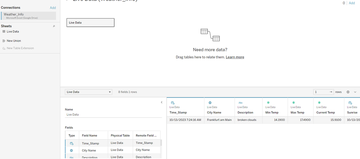The width and height of the screenshot is (360, 159).
Task: Click the Live Data table grid icon
Action: [x=4, y=32]
